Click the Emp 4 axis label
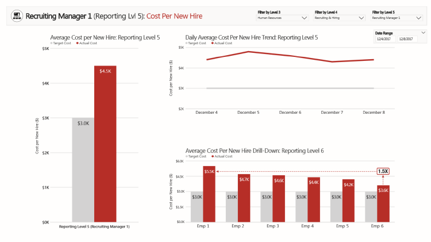Image resolution: width=431 pixels, height=242 pixels. pos(307,226)
